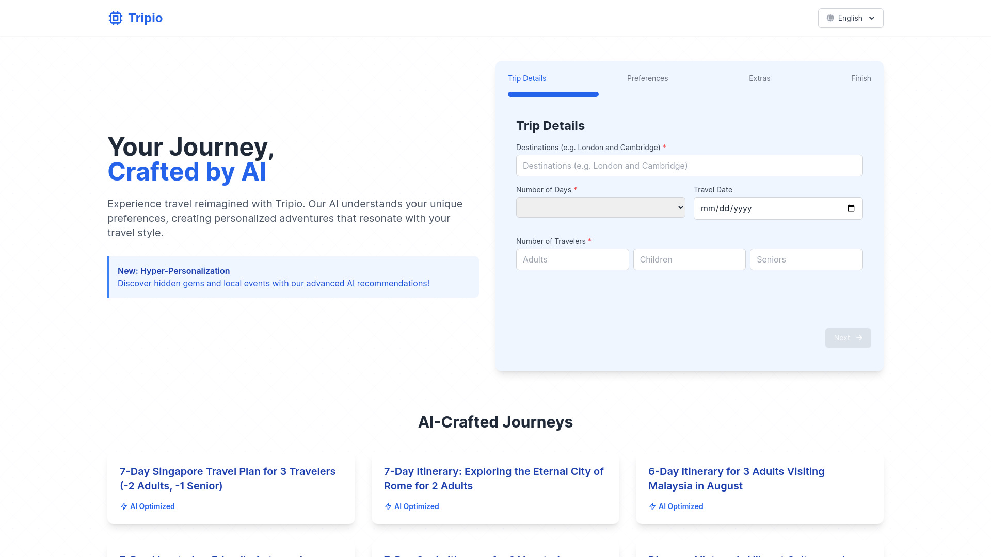This screenshot has height=557, width=991.
Task: Open the Travel Date date picker
Action: click(851, 208)
